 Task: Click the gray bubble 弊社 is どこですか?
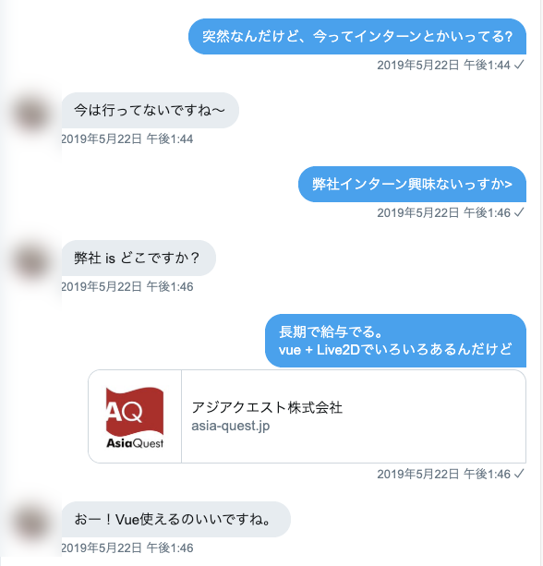click(139, 259)
